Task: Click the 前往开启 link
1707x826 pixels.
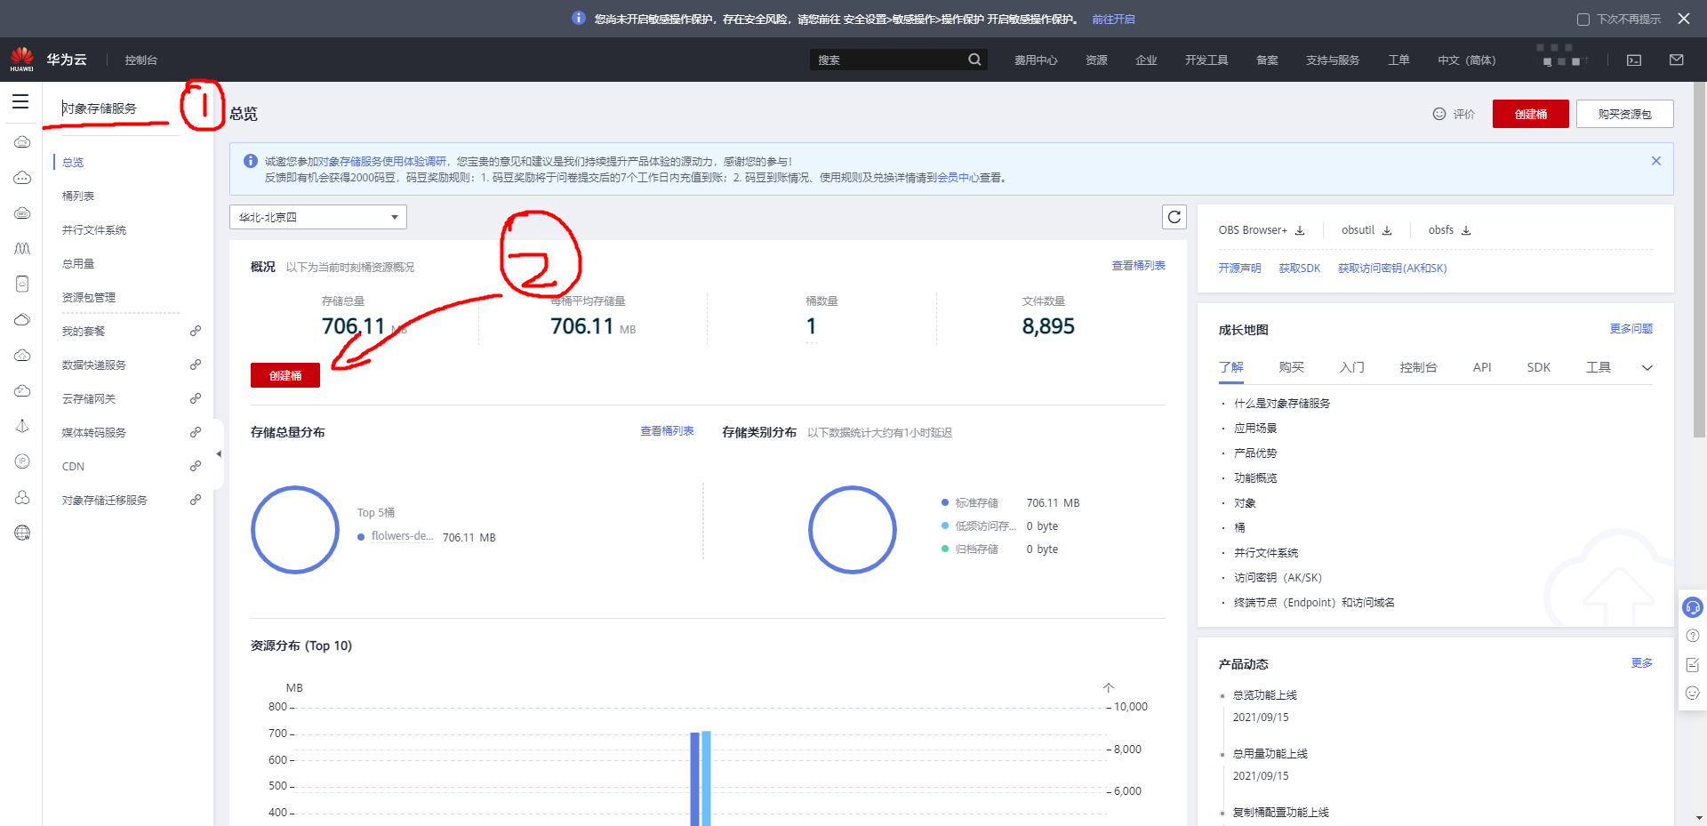Action: coord(1113,19)
